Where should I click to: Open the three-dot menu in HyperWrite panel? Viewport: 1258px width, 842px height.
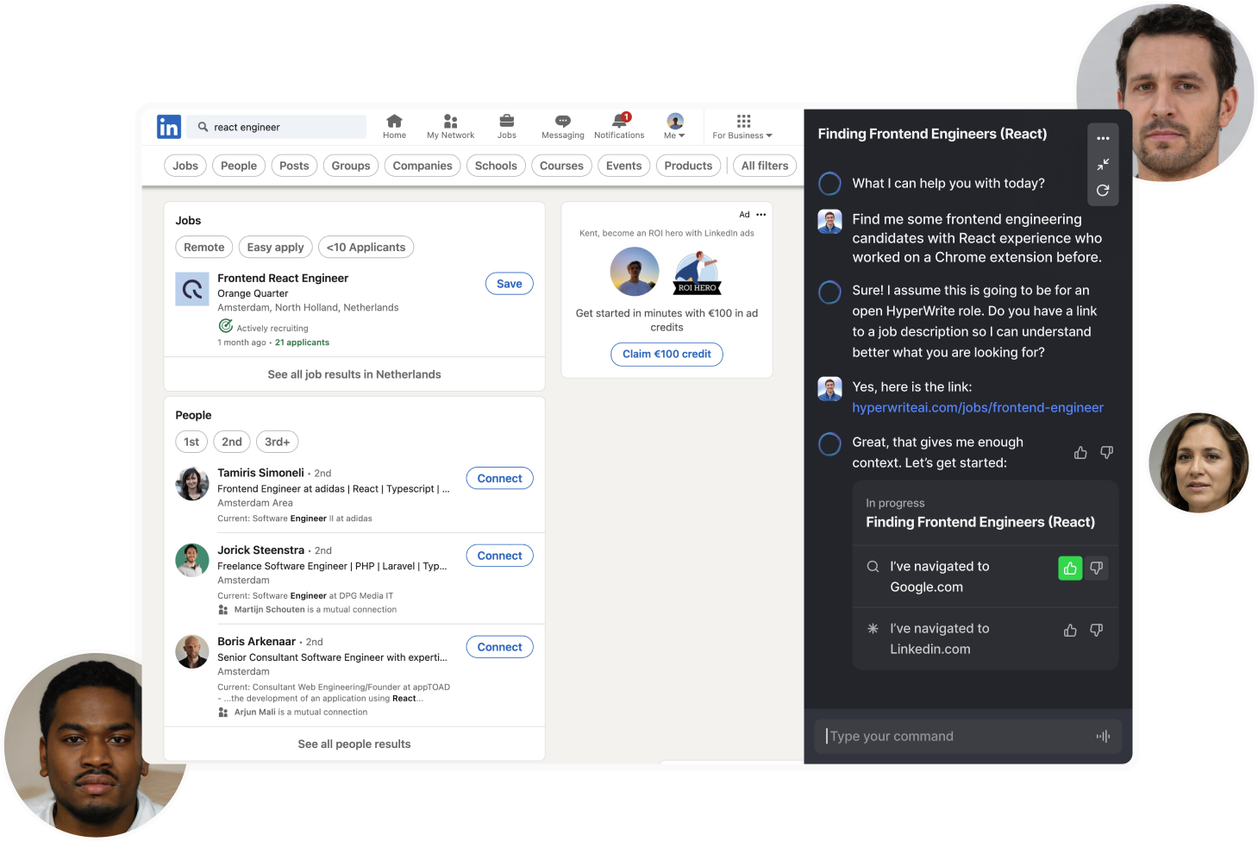tap(1103, 138)
